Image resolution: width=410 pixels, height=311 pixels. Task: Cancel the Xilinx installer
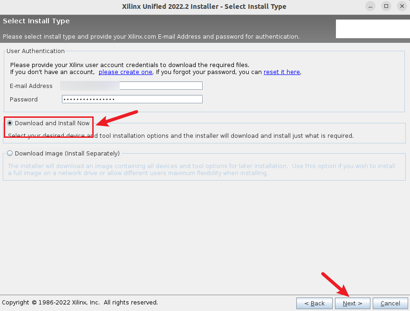pos(390,303)
